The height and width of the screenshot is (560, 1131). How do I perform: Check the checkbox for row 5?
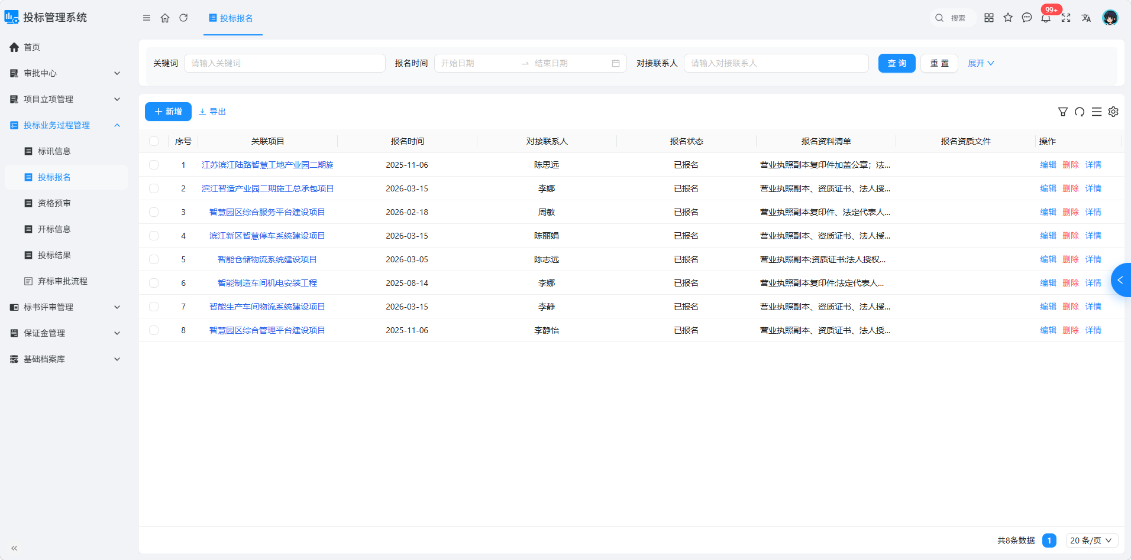154,259
